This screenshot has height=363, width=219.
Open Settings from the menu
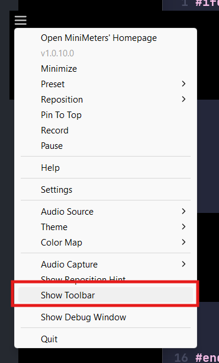(x=105, y=190)
